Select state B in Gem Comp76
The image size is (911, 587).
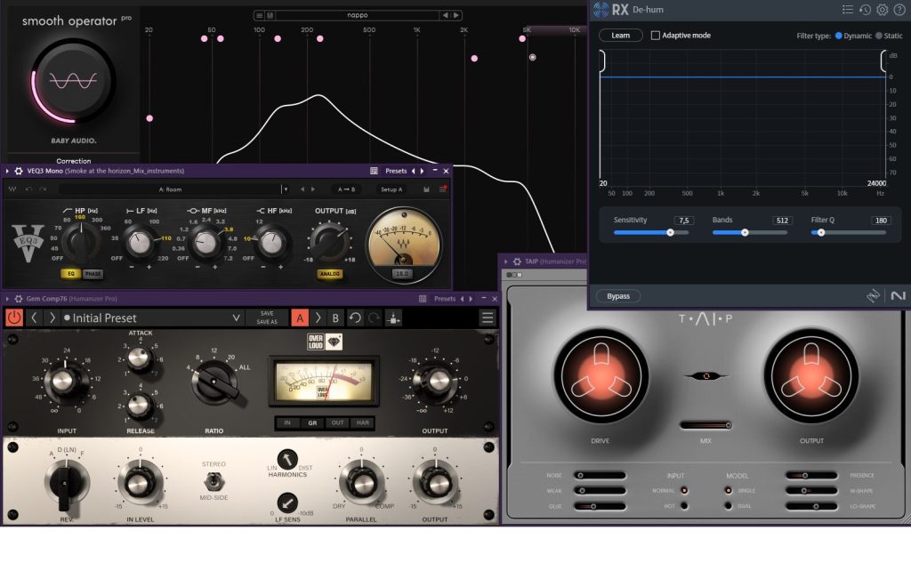pyautogui.click(x=335, y=318)
